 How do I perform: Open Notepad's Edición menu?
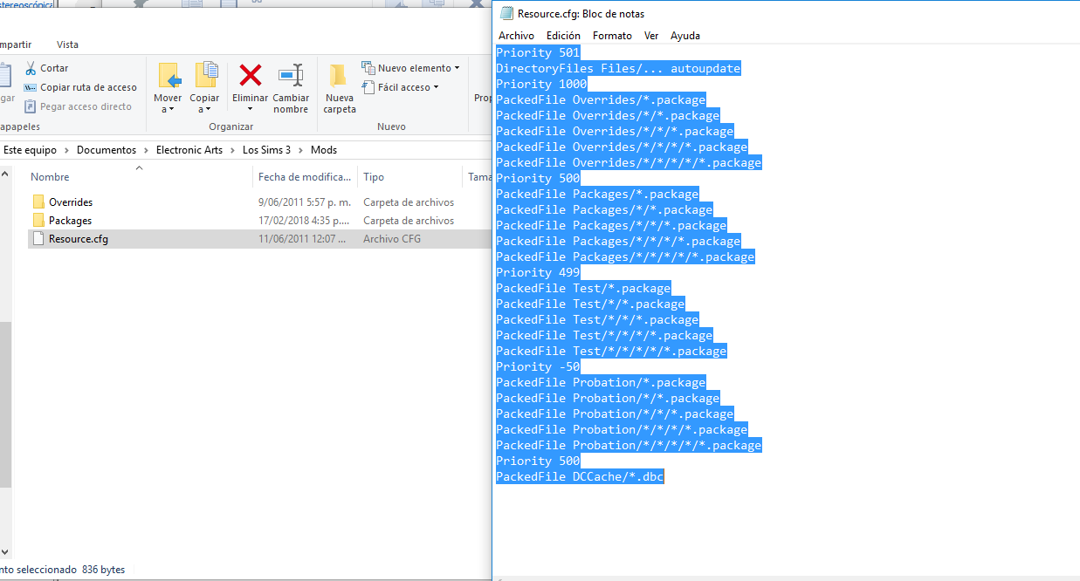563,36
